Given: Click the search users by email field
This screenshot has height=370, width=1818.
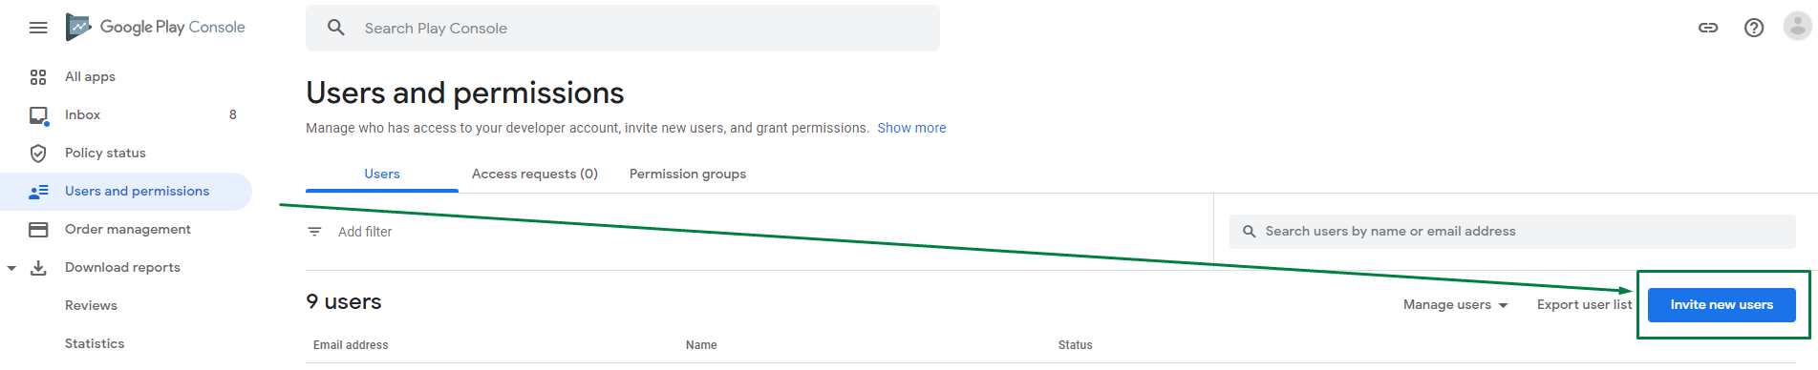Looking at the screenshot, I should tap(1512, 232).
